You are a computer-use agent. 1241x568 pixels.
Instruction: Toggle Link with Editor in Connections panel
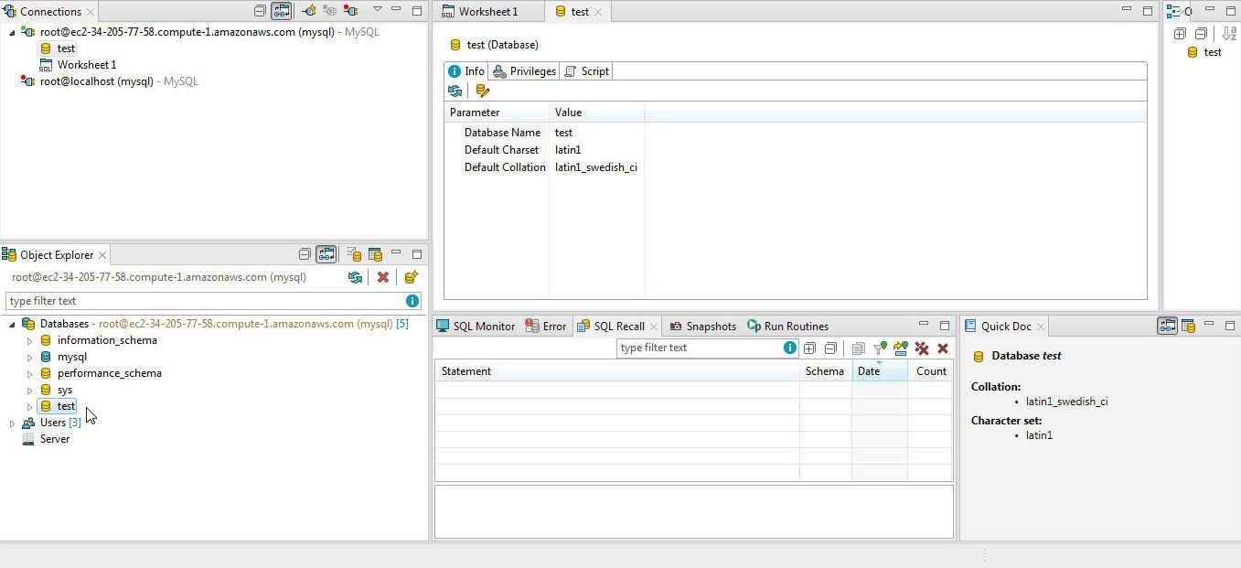click(x=282, y=11)
